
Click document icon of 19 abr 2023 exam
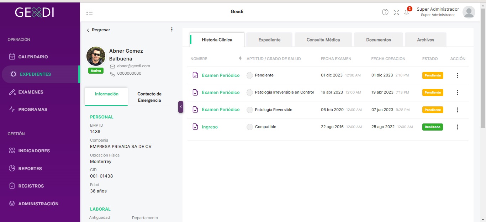195,92
